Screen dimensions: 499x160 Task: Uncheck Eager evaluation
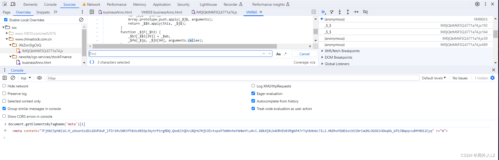[x=253, y=93]
